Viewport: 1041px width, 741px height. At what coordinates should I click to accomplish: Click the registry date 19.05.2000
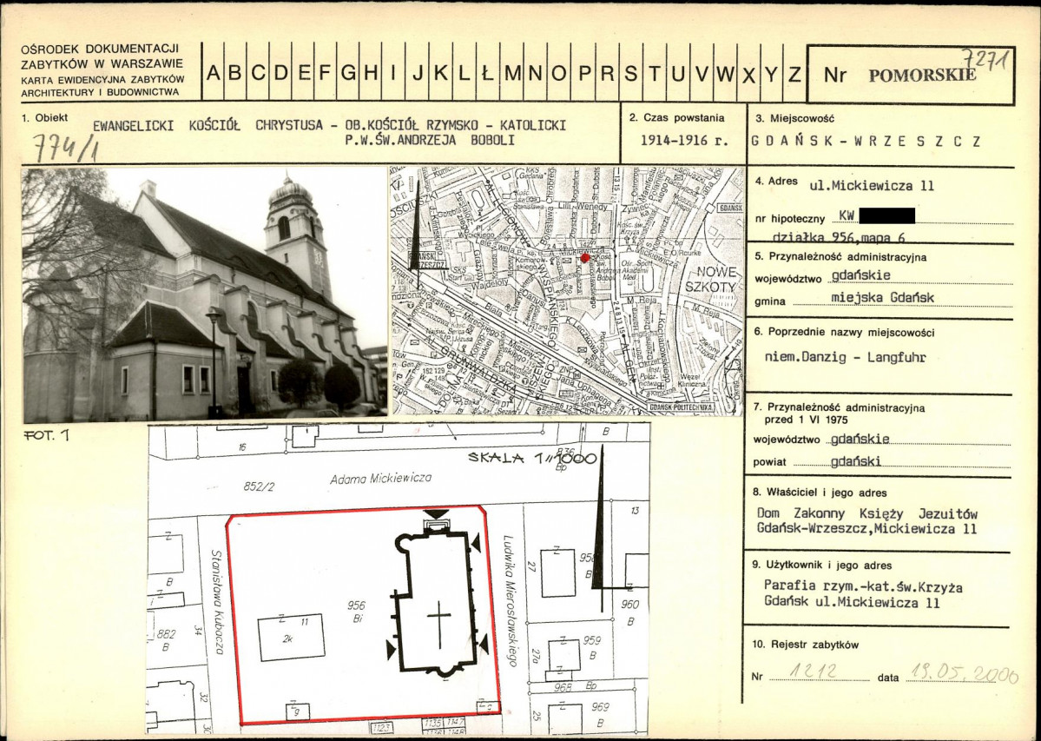[x=960, y=674]
